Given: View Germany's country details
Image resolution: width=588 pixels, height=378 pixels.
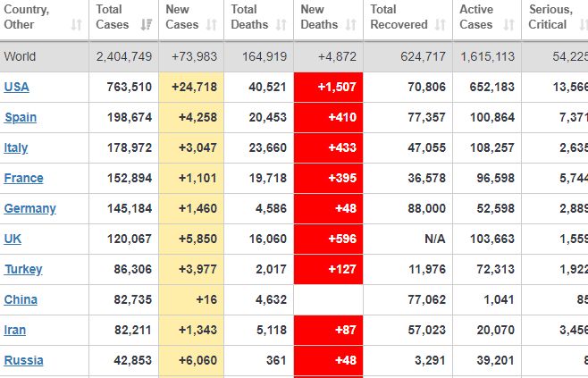Looking at the screenshot, I should point(29,208).
